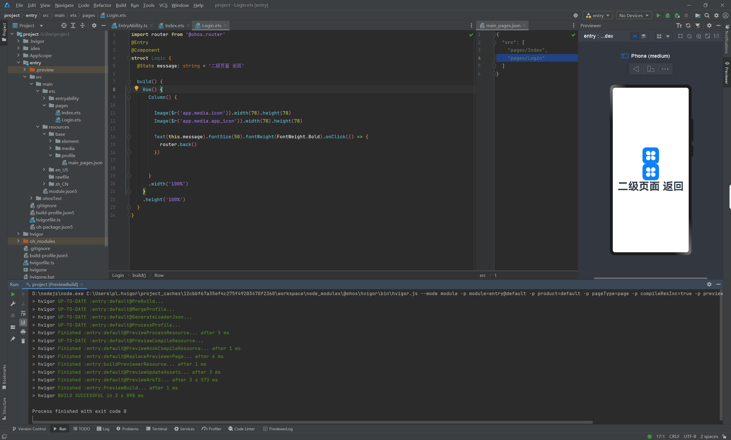
Task: Rotate the preview device orientation
Action: pos(650,69)
